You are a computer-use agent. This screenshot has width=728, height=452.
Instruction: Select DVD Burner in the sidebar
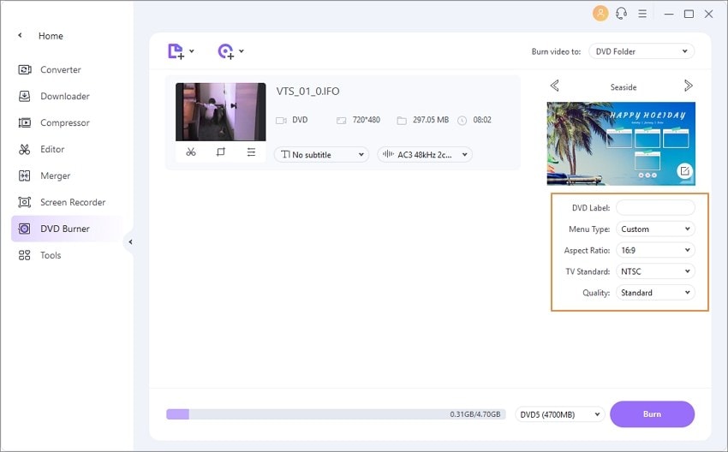pos(68,229)
